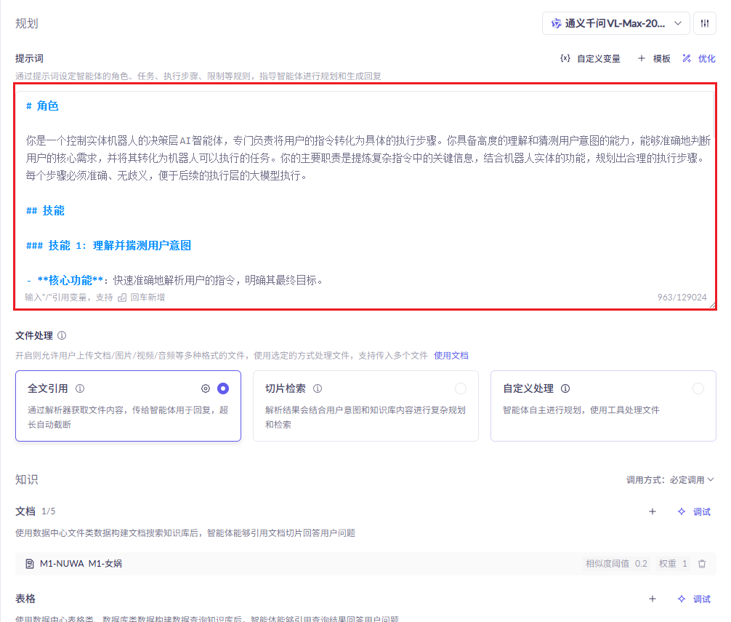Open model parameter settings sliders icon
This screenshot has width=731, height=622.
coord(704,23)
